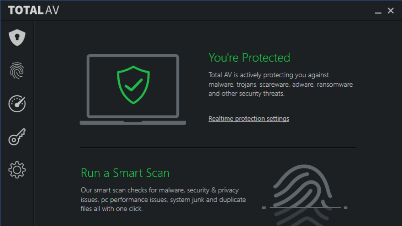This screenshot has height=226, width=402.
Task: Open the speedometer System Boost sidebar section
Action: pos(17,104)
